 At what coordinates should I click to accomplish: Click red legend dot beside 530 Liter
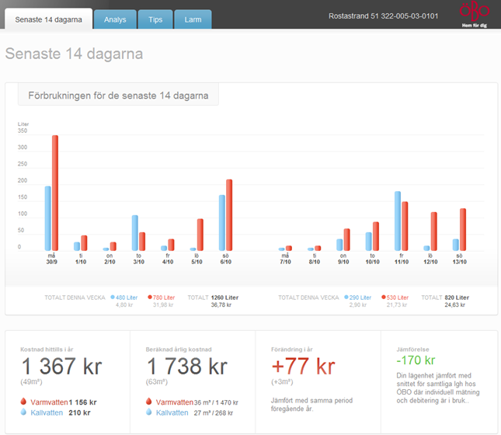(x=384, y=298)
